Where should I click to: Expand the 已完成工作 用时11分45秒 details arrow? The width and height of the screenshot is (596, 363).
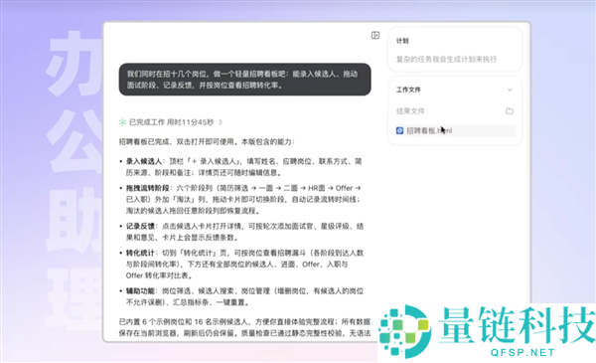click(221, 122)
